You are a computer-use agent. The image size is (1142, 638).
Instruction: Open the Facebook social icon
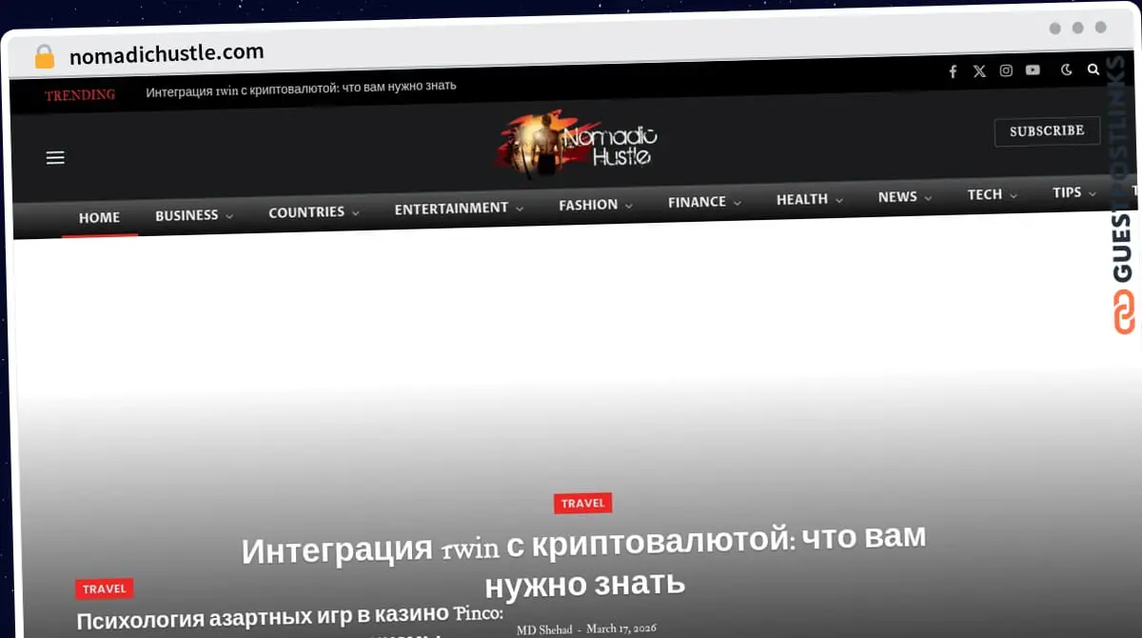click(953, 71)
